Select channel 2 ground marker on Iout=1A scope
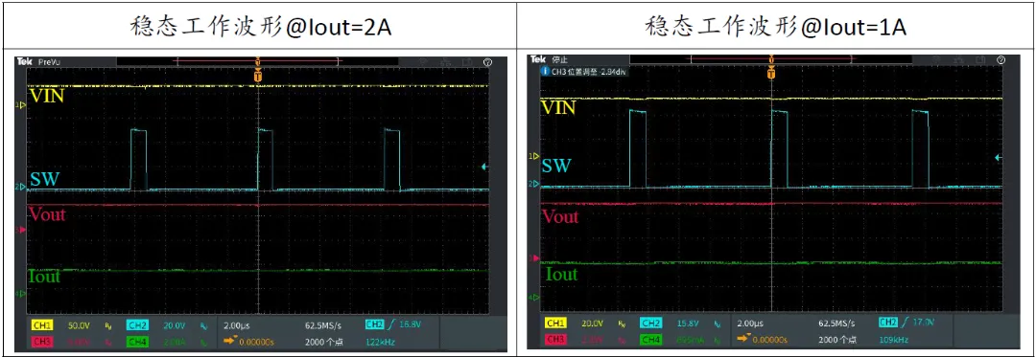This screenshot has width=1036, height=357. 535,184
